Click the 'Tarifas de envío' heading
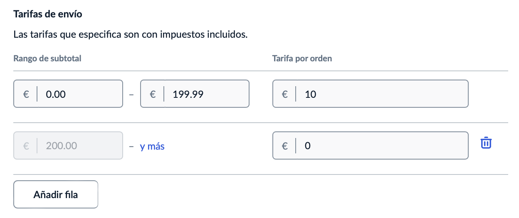Image resolution: width=519 pixels, height=218 pixels. pos(48,14)
